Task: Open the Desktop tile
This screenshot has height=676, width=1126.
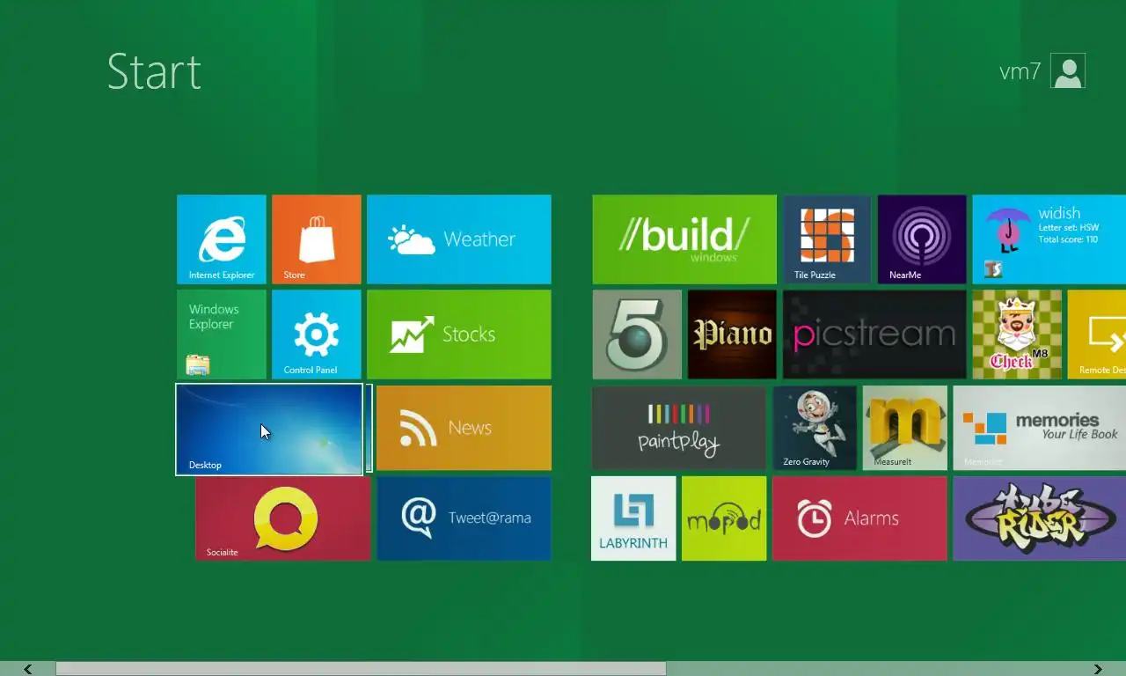Action: coord(269,430)
